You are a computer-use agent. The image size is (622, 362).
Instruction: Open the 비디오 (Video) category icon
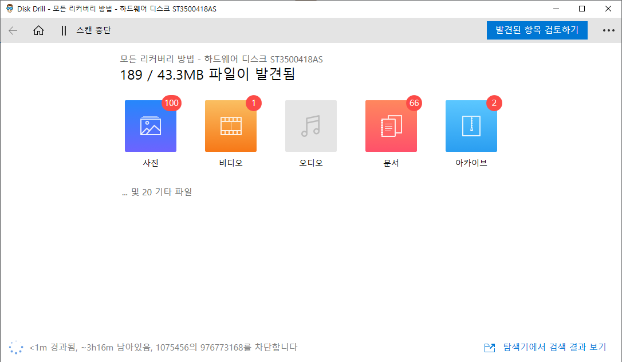(x=230, y=125)
